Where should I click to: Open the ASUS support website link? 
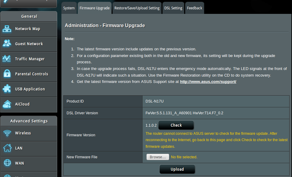pos(208,82)
